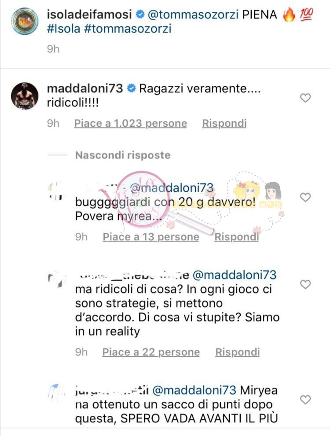The height and width of the screenshot is (436, 330).
Task: Reply to the "Povera myrea" comment
Action: (237, 237)
